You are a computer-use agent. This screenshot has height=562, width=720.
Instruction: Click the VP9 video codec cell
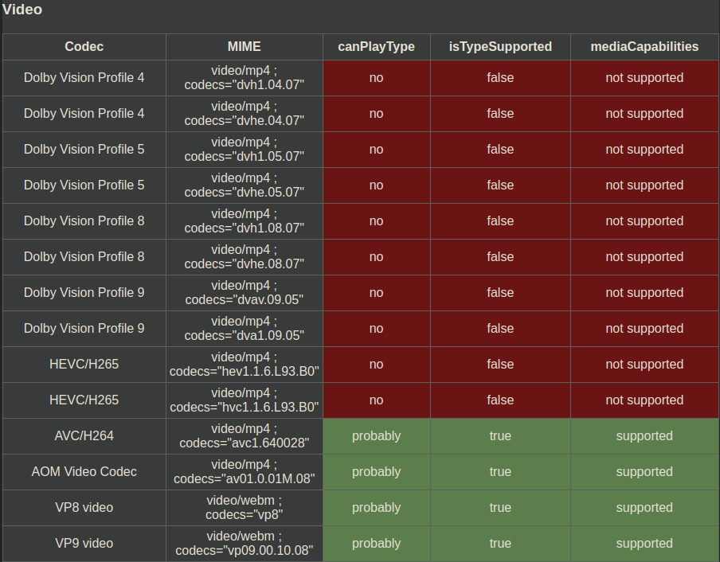tap(84, 543)
